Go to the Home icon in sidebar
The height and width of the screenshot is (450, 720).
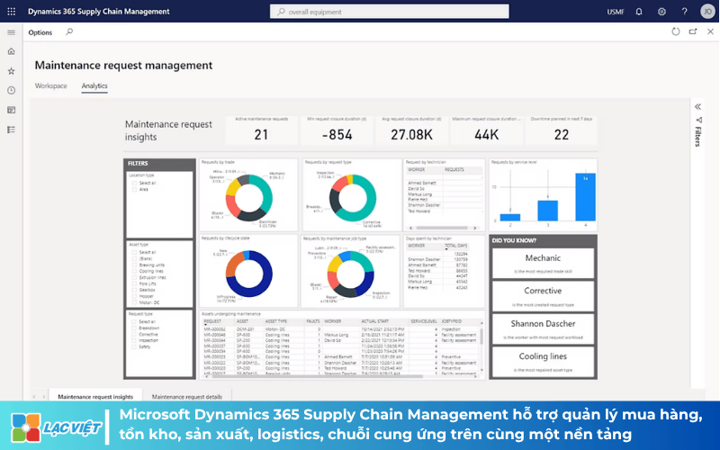pos(11,51)
